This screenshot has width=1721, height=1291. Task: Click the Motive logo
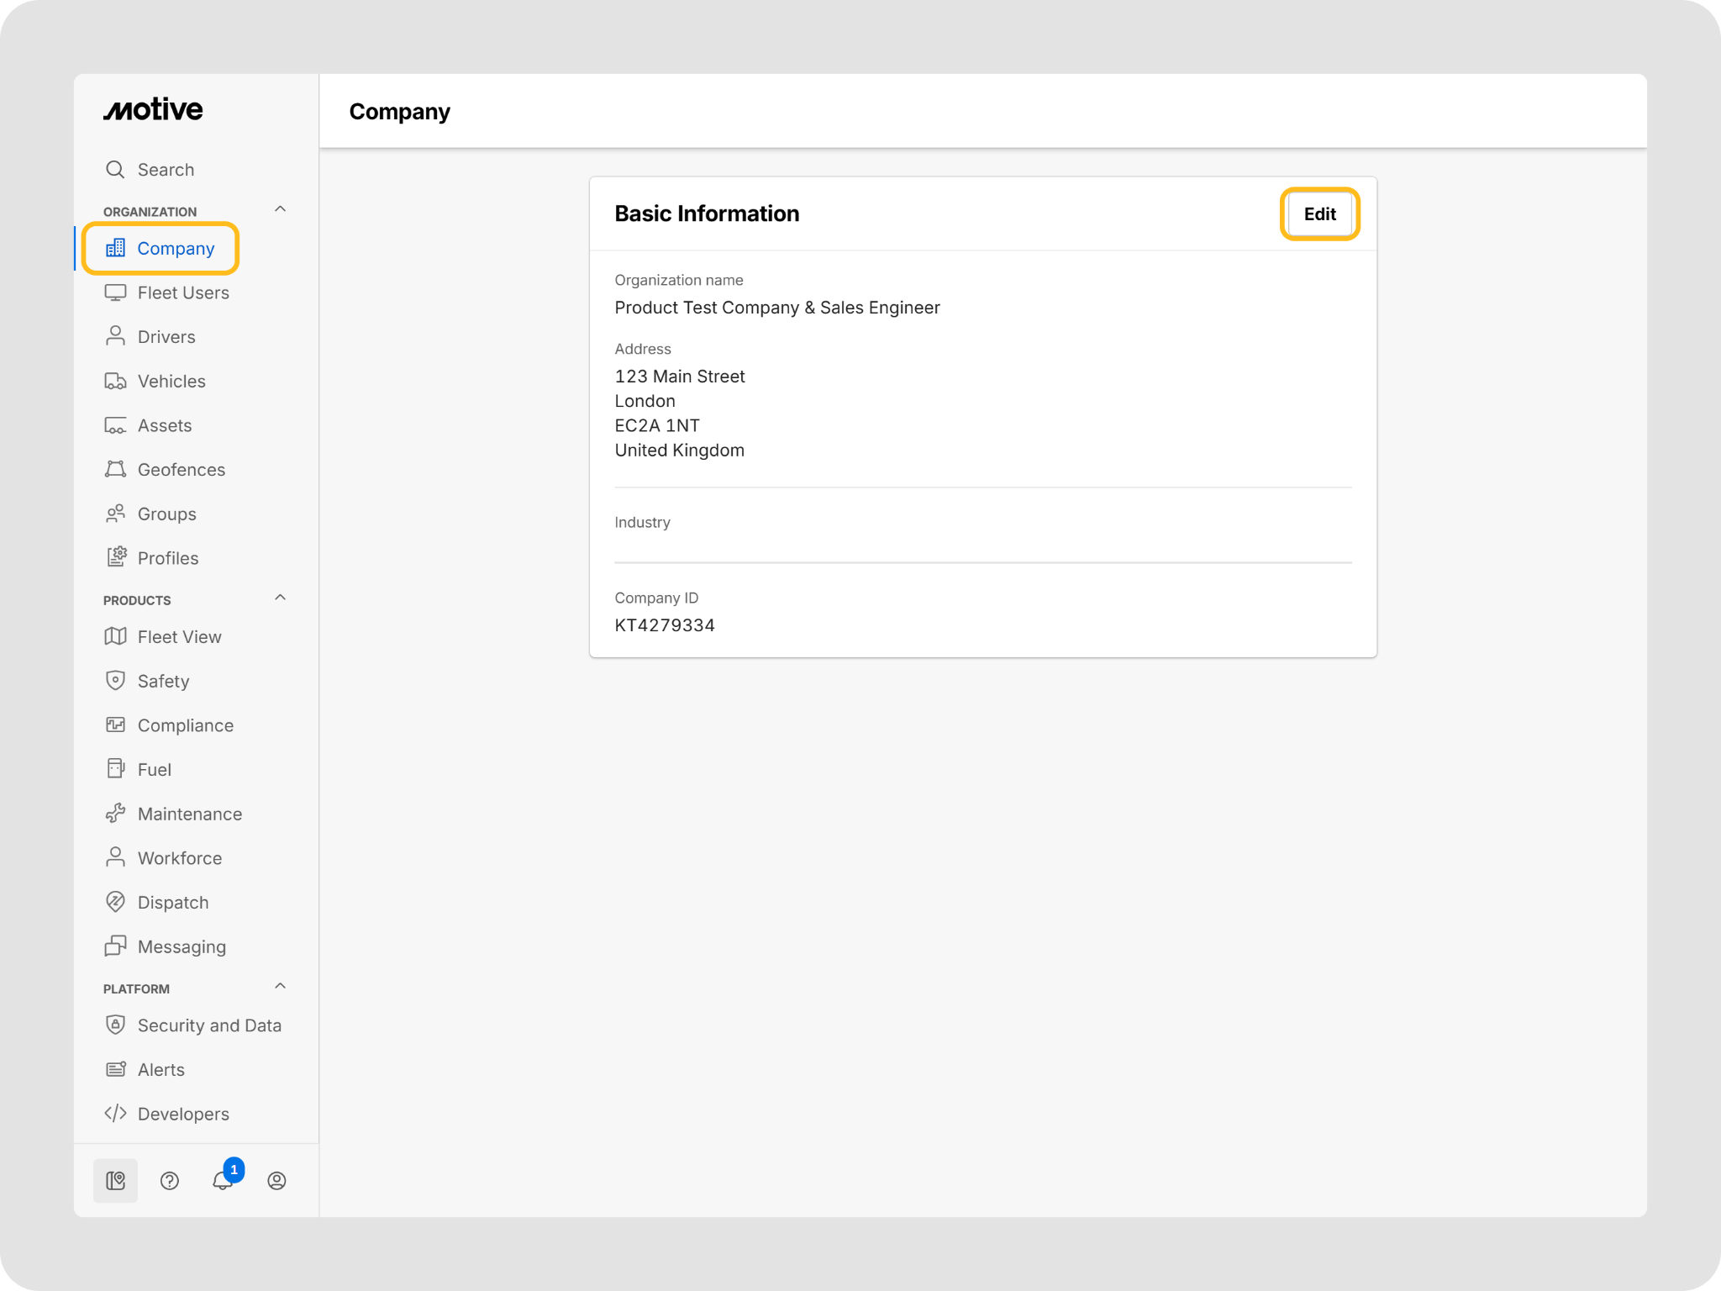(153, 110)
